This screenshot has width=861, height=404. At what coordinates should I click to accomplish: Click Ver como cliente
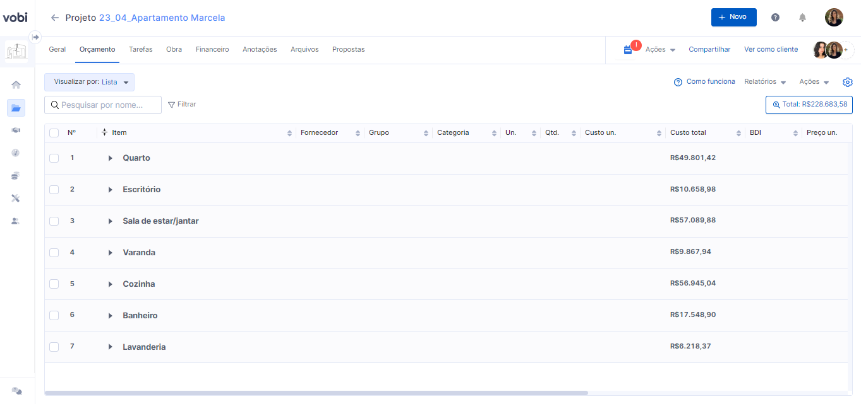(771, 50)
